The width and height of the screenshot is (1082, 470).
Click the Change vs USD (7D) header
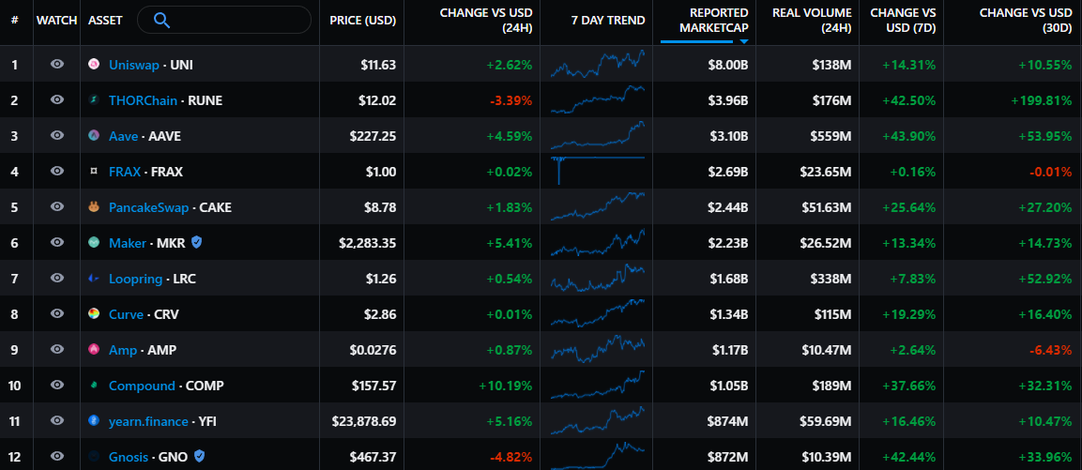pyautogui.click(x=904, y=20)
